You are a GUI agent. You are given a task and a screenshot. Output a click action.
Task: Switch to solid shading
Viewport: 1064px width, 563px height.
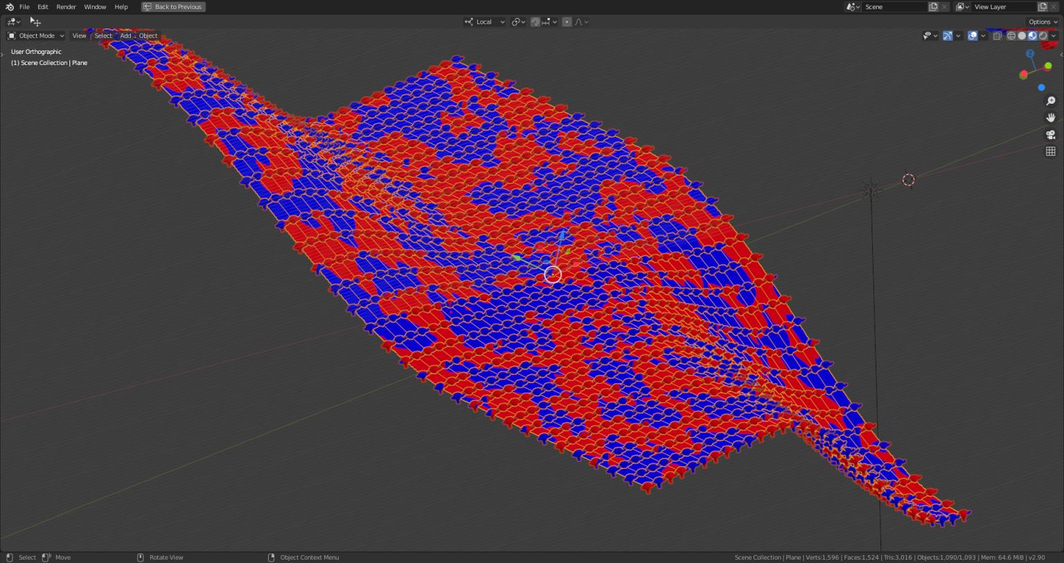point(1022,36)
